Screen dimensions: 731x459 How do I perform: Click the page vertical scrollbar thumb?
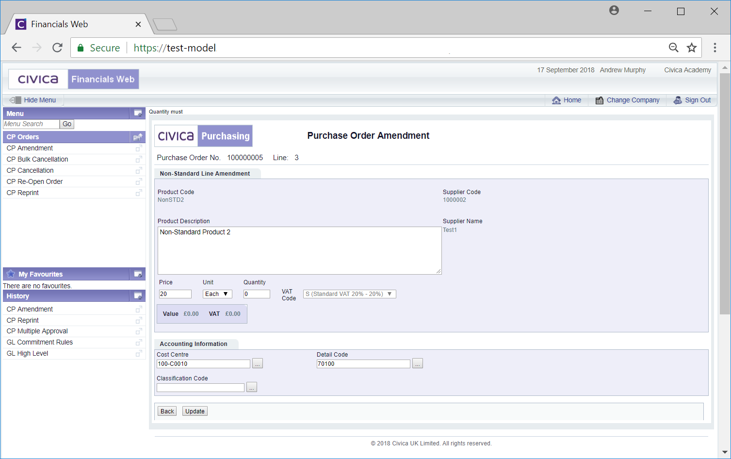[x=725, y=194]
